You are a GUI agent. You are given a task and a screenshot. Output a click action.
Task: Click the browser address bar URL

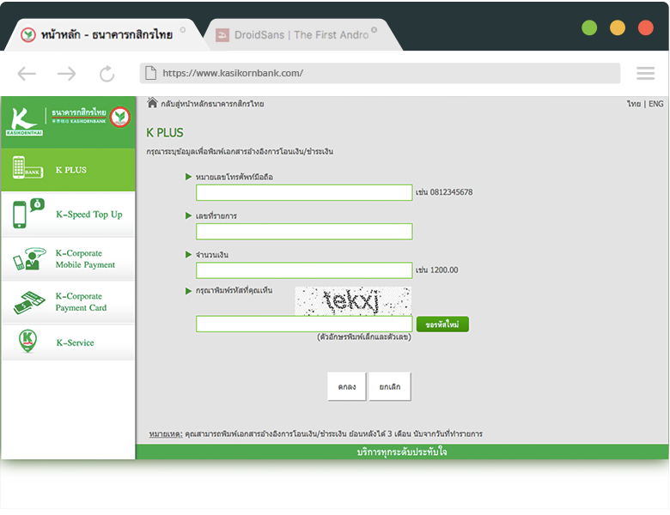(380, 74)
